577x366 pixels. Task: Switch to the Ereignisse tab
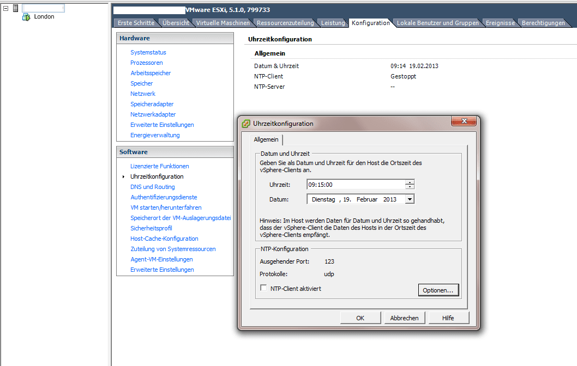tap(501, 23)
